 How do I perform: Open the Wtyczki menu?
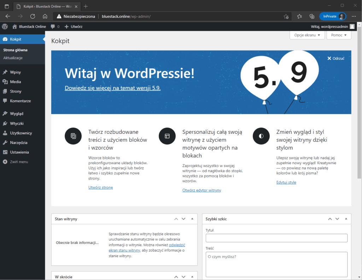22,124
